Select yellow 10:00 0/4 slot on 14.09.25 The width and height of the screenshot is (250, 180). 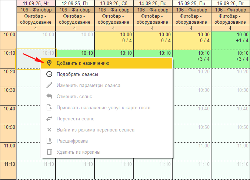click(x=153, y=40)
